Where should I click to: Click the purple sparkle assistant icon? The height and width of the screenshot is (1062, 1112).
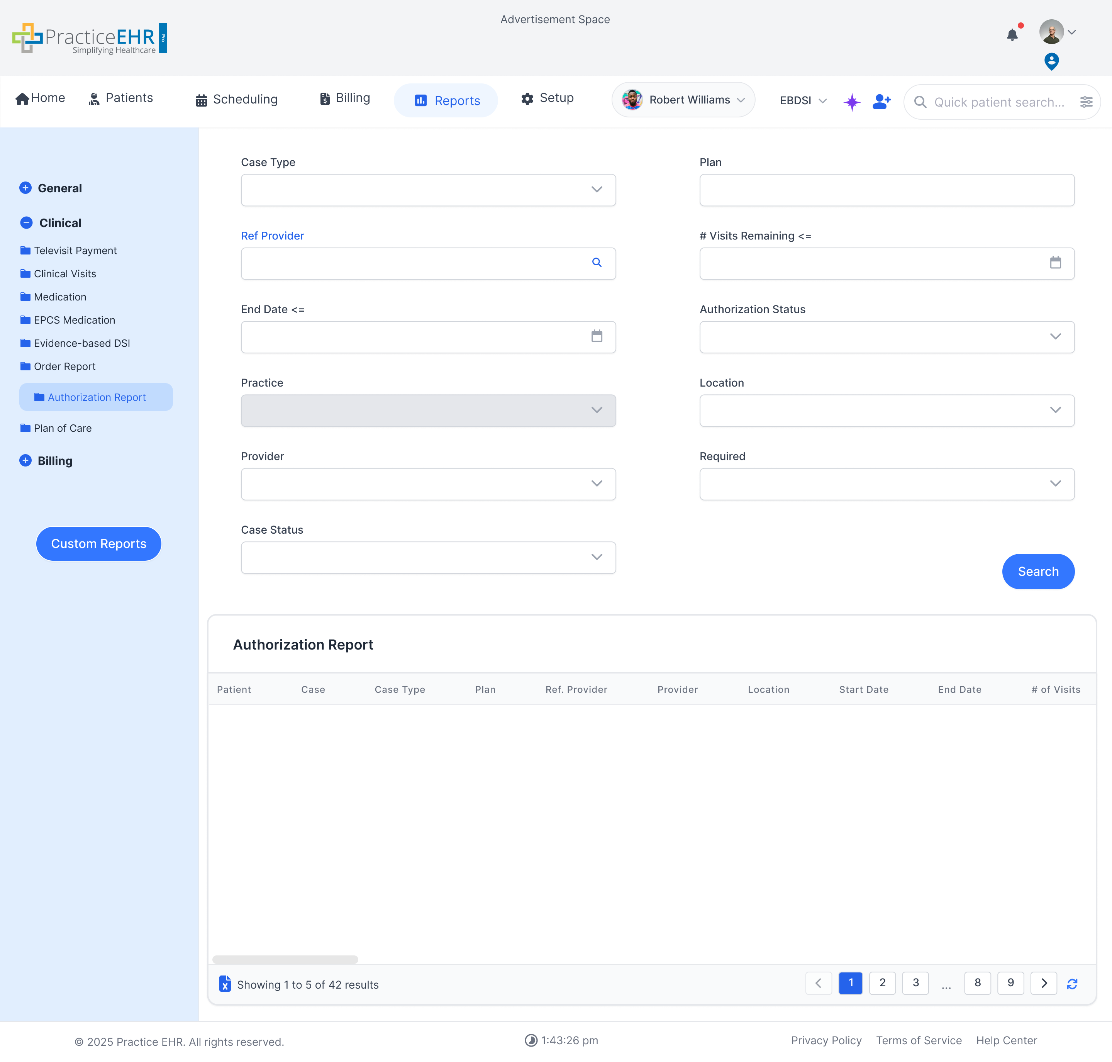pos(852,102)
